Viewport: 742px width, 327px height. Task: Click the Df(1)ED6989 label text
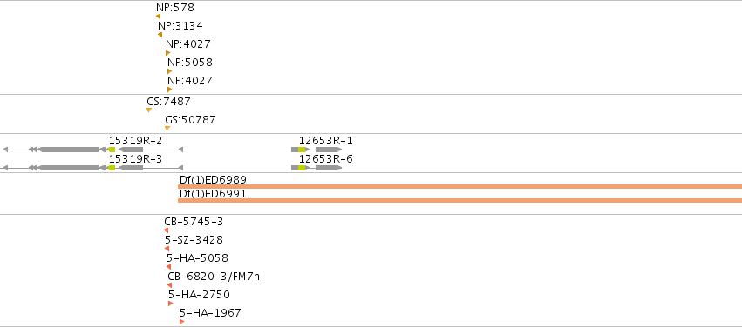click(x=213, y=180)
